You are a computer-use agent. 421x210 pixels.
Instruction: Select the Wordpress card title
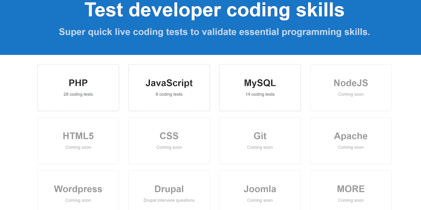tap(78, 189)
